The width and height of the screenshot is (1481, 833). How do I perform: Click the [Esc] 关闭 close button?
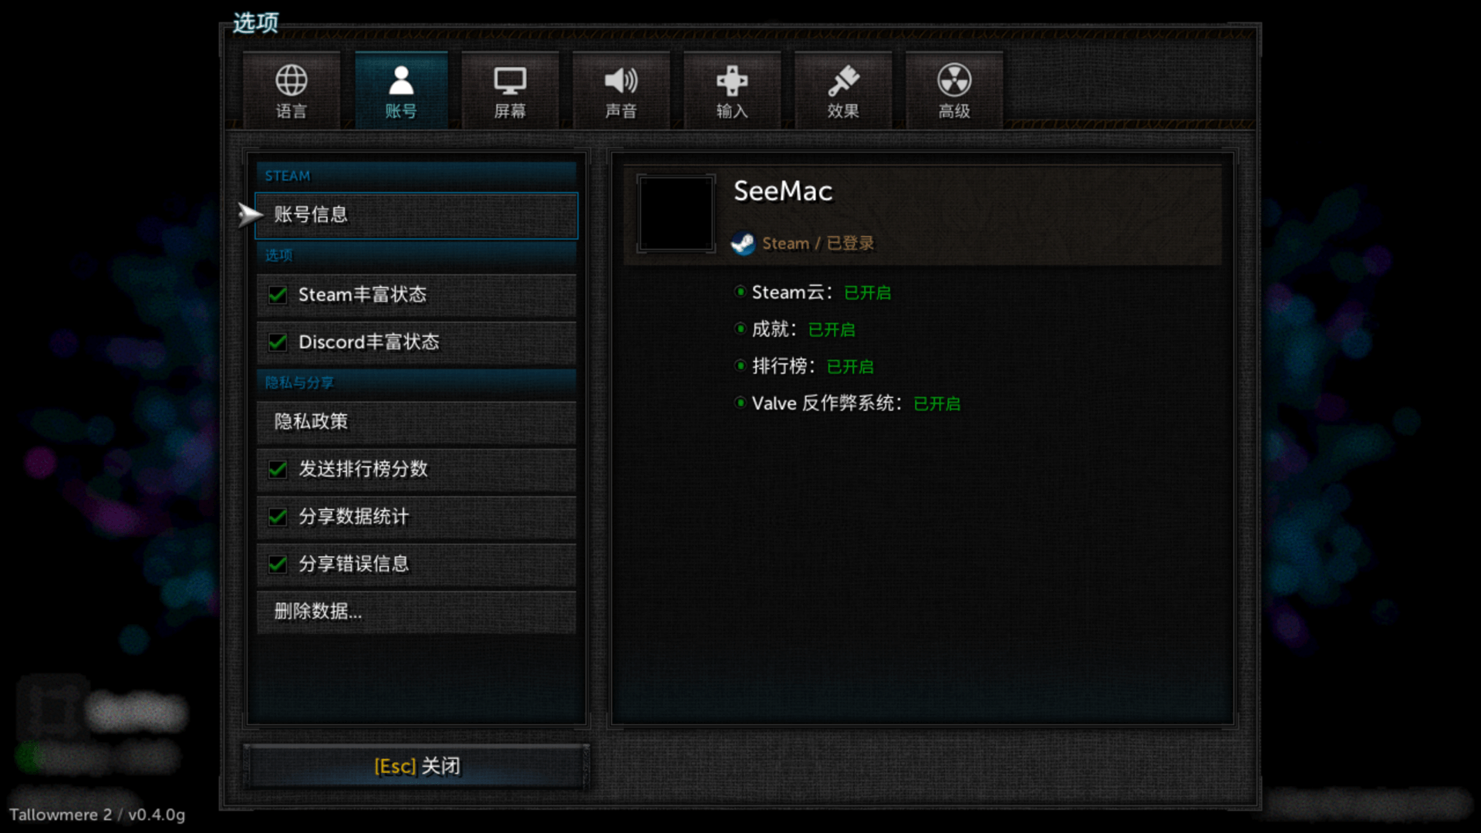[x=417, y=766]
